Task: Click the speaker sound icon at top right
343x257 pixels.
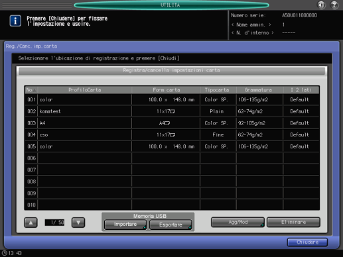Action: (321, 5)
